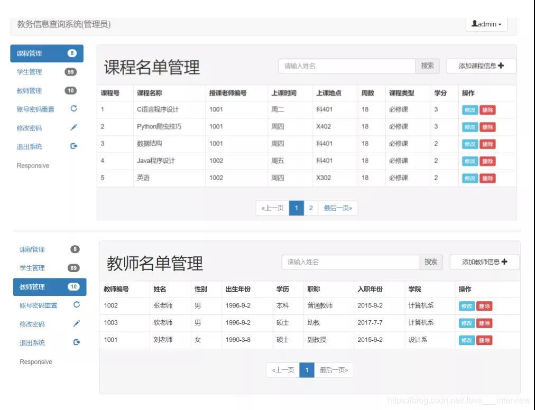Click the user icon on admin button

(x=474, y=23)
